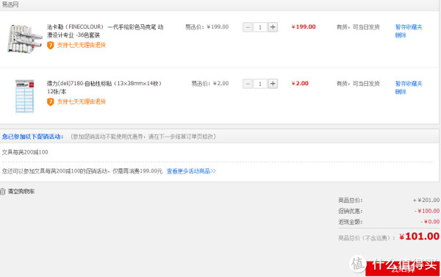Increase quantity of deli 7180 labels

[273, 84]
